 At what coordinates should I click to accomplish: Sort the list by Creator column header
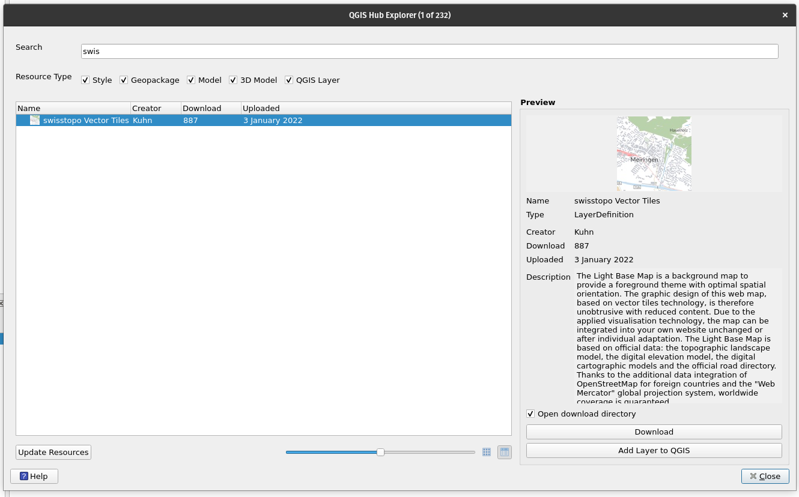[156, 108]
